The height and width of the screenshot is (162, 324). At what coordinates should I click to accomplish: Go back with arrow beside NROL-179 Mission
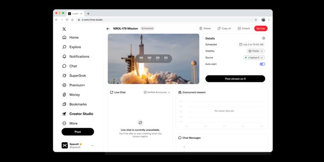[x=108, y=29]
